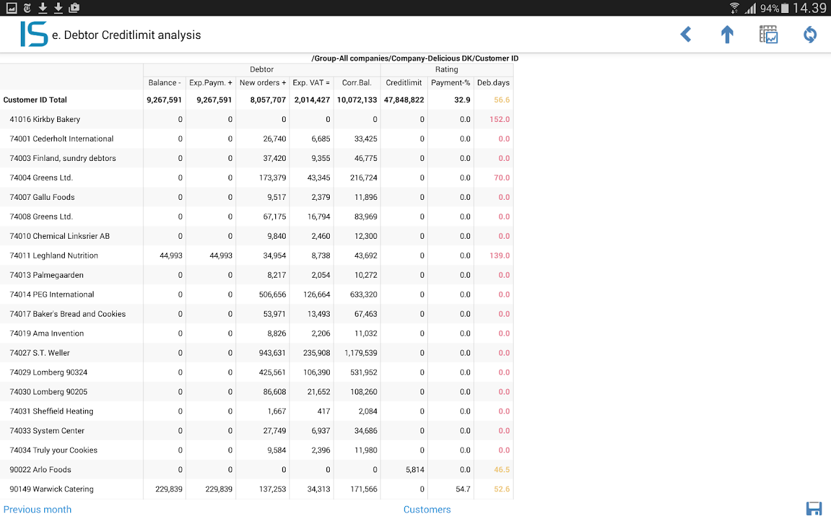Select the Exp.Paym. column header
The image size is (831, 519).
[211, 82]
